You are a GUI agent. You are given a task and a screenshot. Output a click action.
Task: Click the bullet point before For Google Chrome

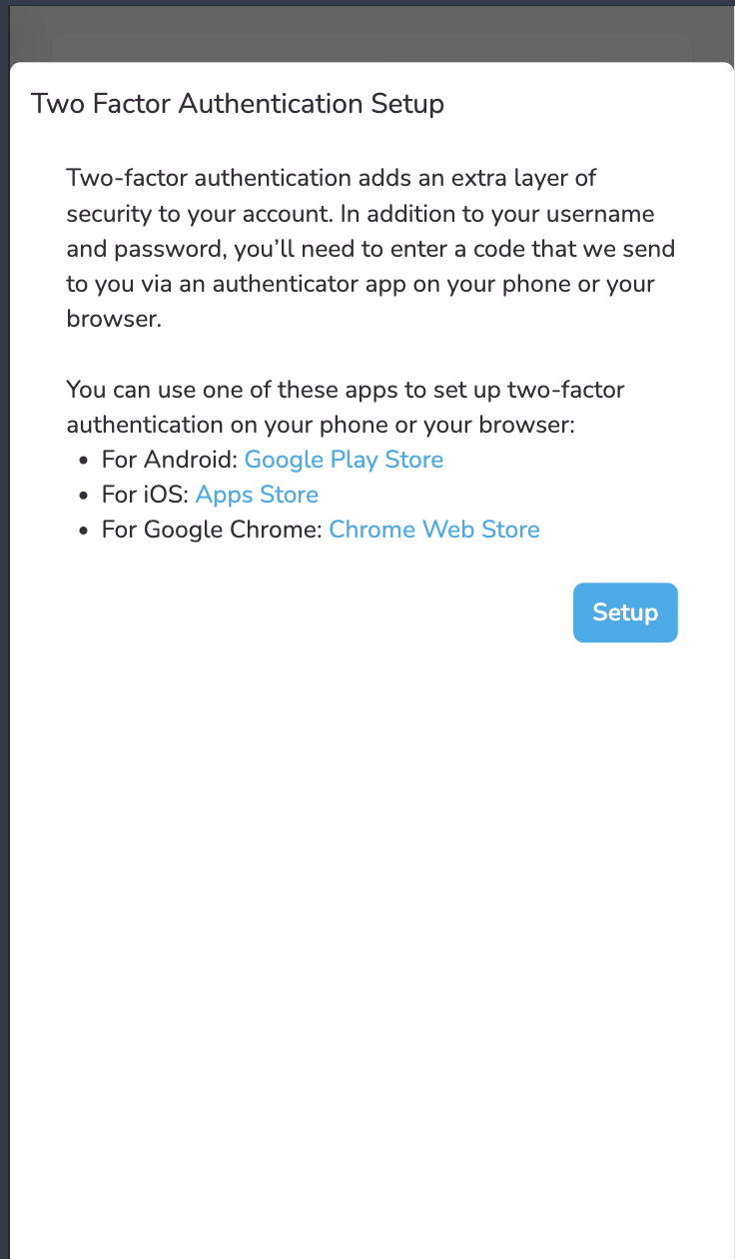tap(85, 531)
